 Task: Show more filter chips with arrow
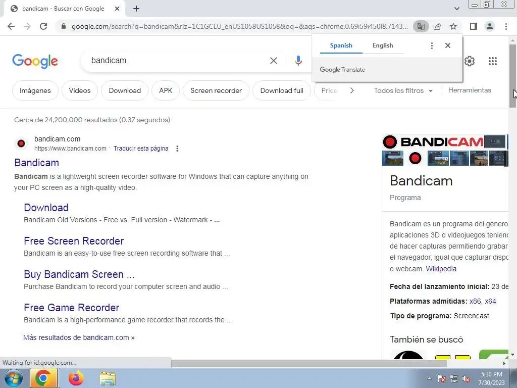click(x=352, y=90)
